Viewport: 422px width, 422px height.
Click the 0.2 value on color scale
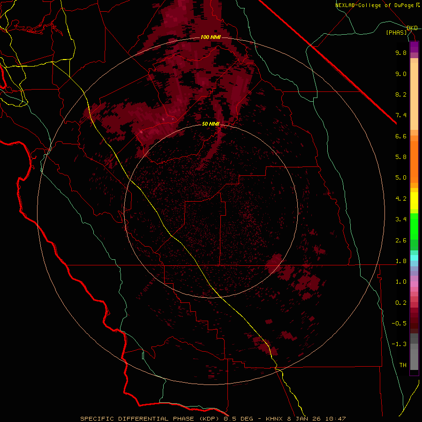(x=401, y=303)
